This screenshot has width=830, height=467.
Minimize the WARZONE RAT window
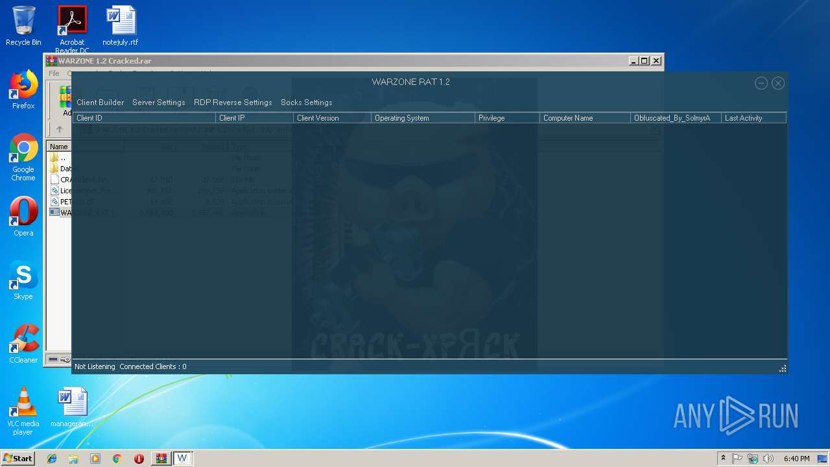pos(761,83)
